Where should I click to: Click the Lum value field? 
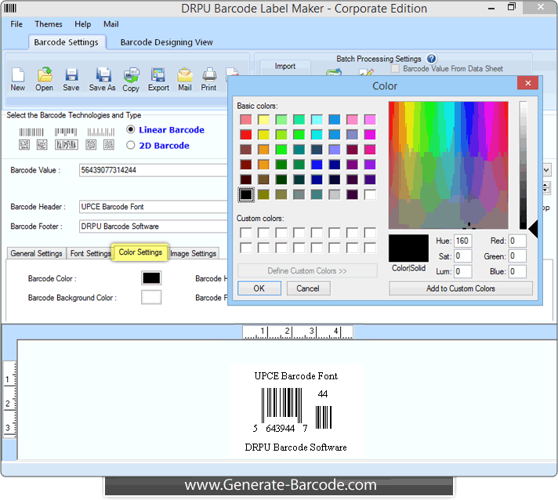tap(463, 271)
